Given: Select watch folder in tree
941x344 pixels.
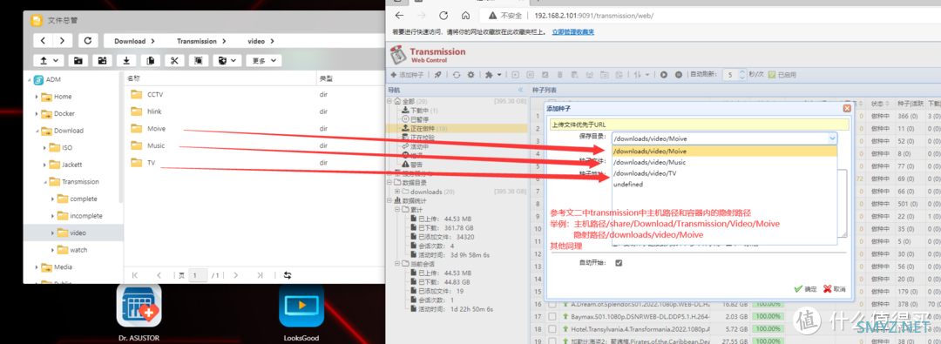Looking at the screenshot, I should pyautogui.click(x=78, y=250).
